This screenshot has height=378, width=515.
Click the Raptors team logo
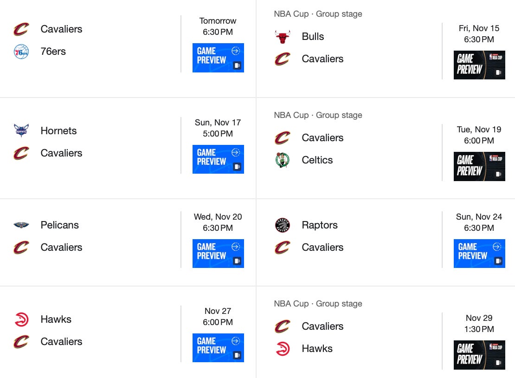(x=282, y=225)
